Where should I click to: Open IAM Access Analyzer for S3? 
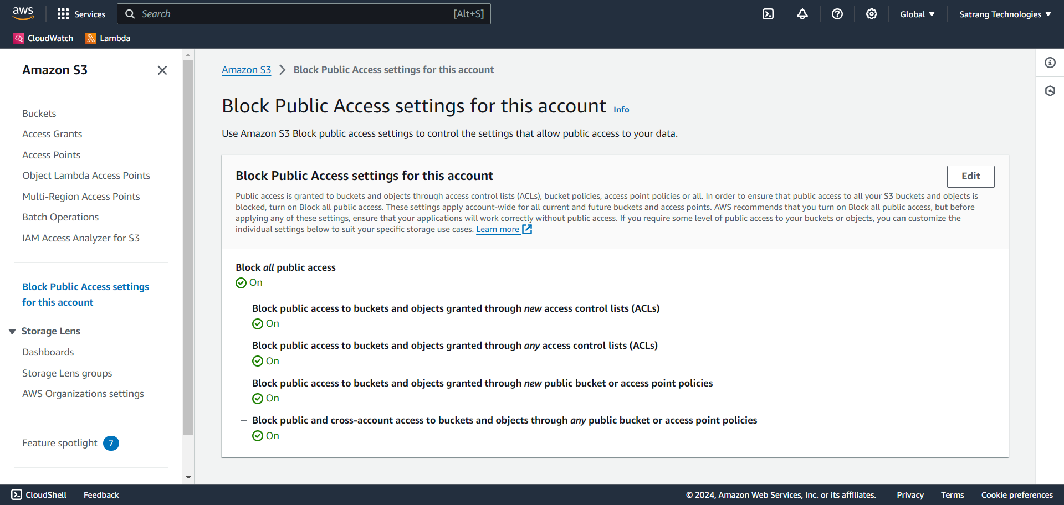[81, 238]
